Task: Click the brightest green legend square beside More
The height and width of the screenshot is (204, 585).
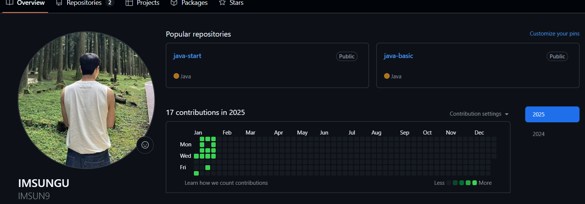Action: [x=475, y=183]
